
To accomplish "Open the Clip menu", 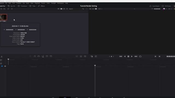I will [24, 3].
